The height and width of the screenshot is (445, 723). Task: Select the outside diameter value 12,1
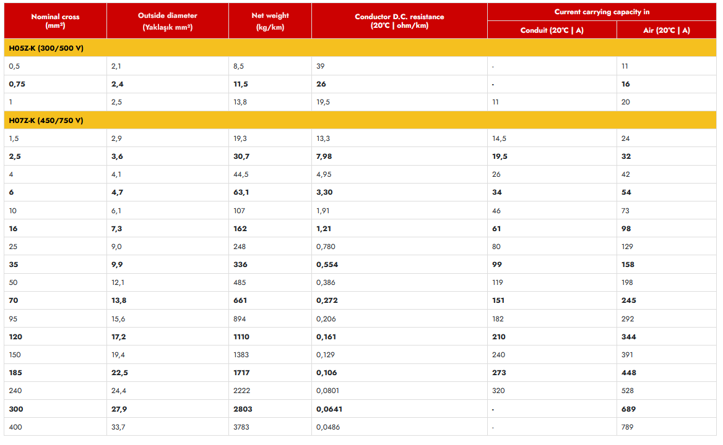[118, 282]
